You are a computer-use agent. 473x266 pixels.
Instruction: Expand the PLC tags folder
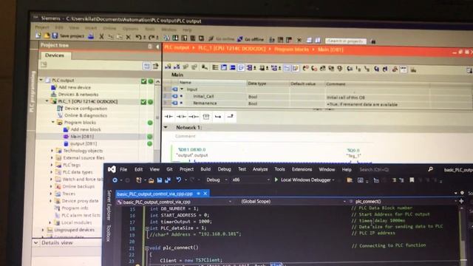52,165
